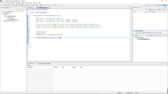
Task: Toggle Link with Editor in Package Explorer
Action: [20, 10]
